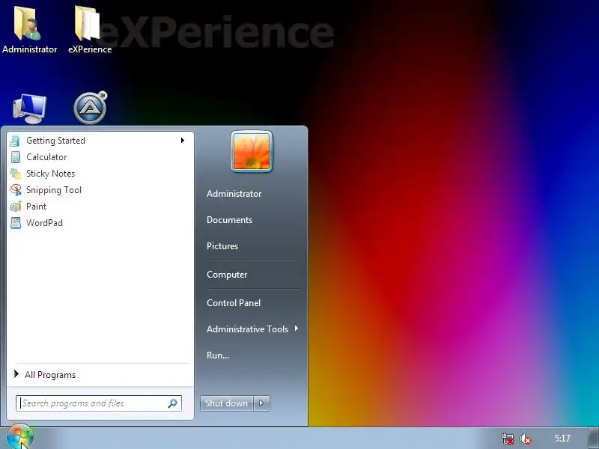Open Administrative Tools
Screen dimensions: 599x449
tap(248, 329)
